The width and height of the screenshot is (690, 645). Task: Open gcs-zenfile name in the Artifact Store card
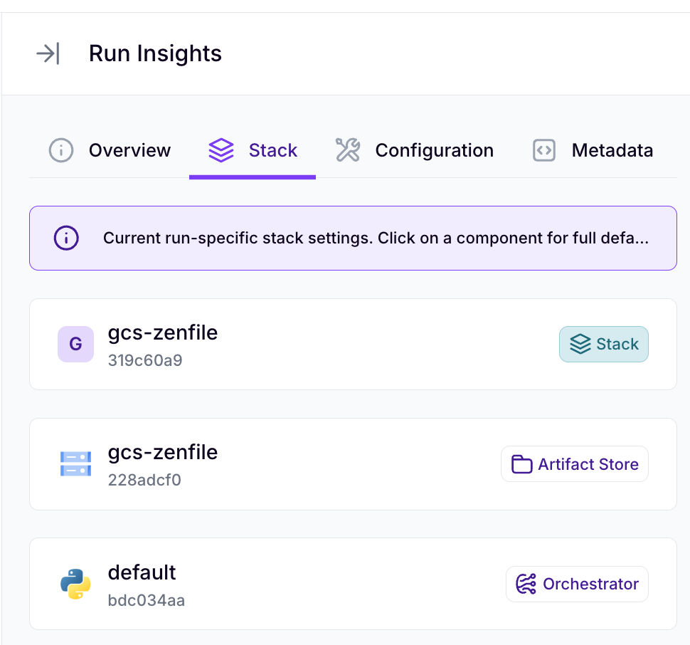tap(163, 453)
